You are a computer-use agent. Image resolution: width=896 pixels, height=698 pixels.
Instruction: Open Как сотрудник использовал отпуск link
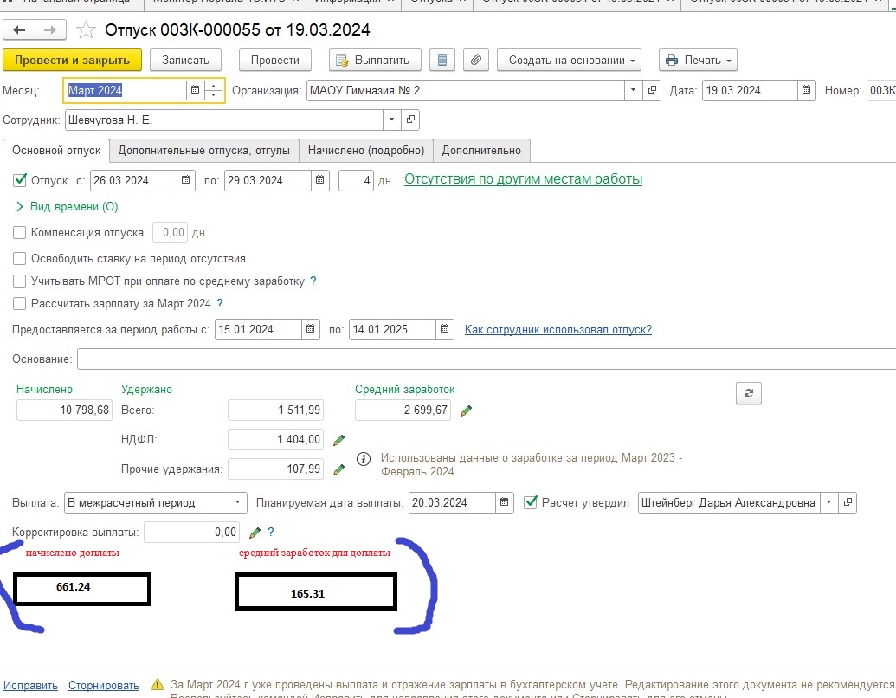pos(558,330)
